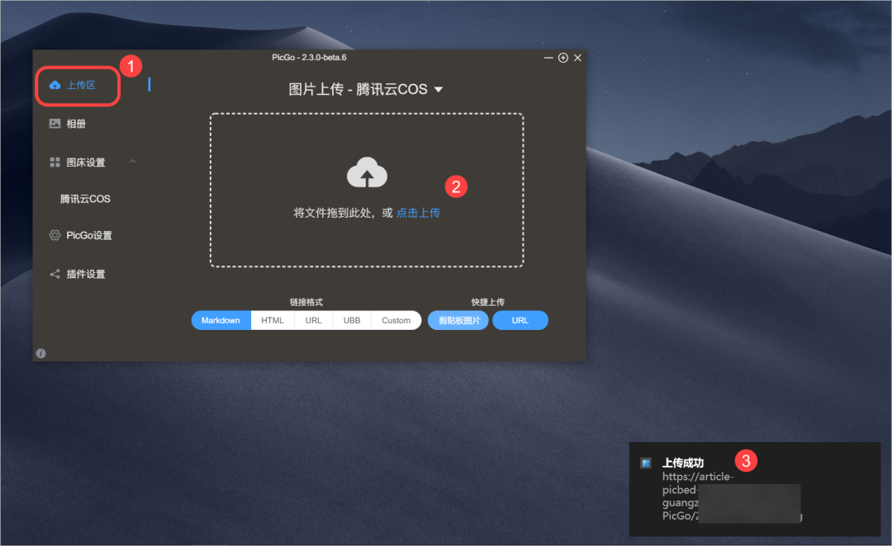Click the 上传成功 notification title
The width and height of the screenshot is (892, 546).
point(683,463)
